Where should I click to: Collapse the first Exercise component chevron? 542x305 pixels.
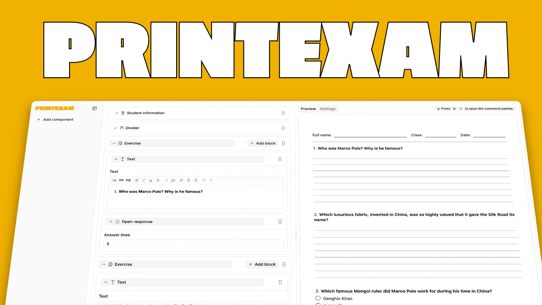114,143
